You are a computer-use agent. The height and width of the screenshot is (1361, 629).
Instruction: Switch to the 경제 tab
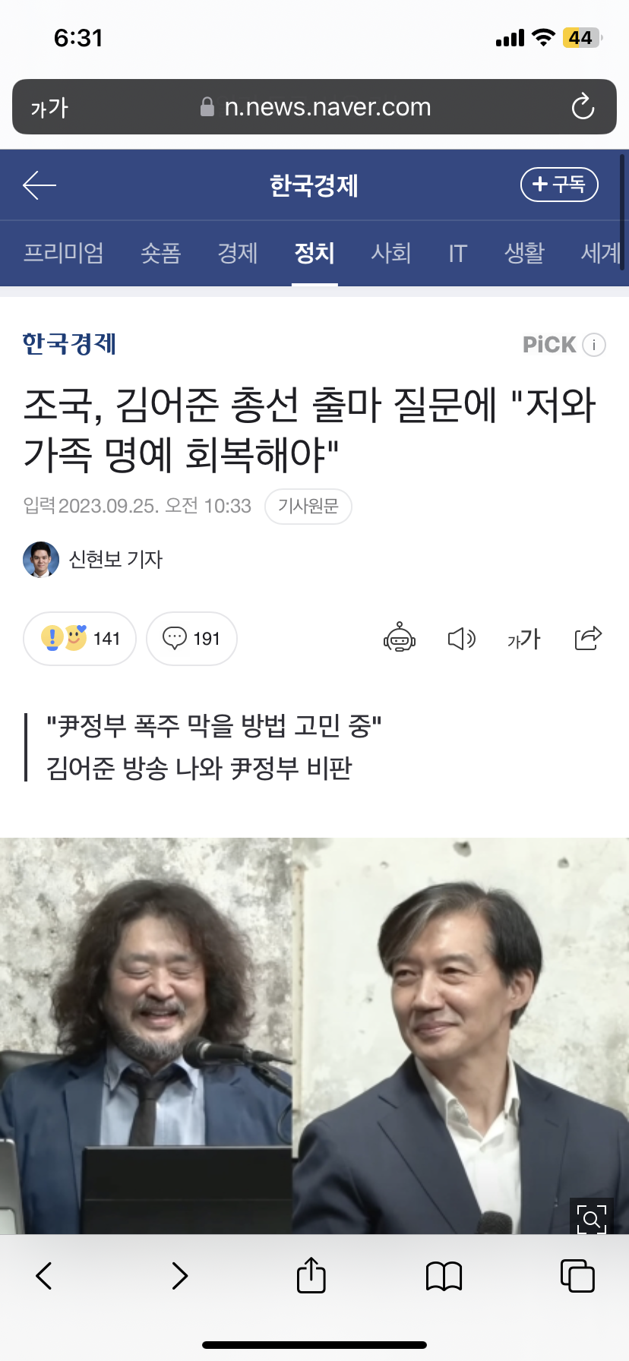pyautogui.click(x=238, y=253)
